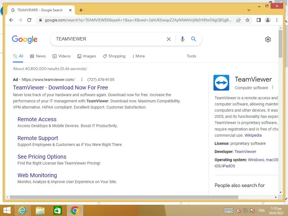The width and height of the screenshot is (288, 216).
Task: Open Action Center flag tray icon
Action: (252, 211)
